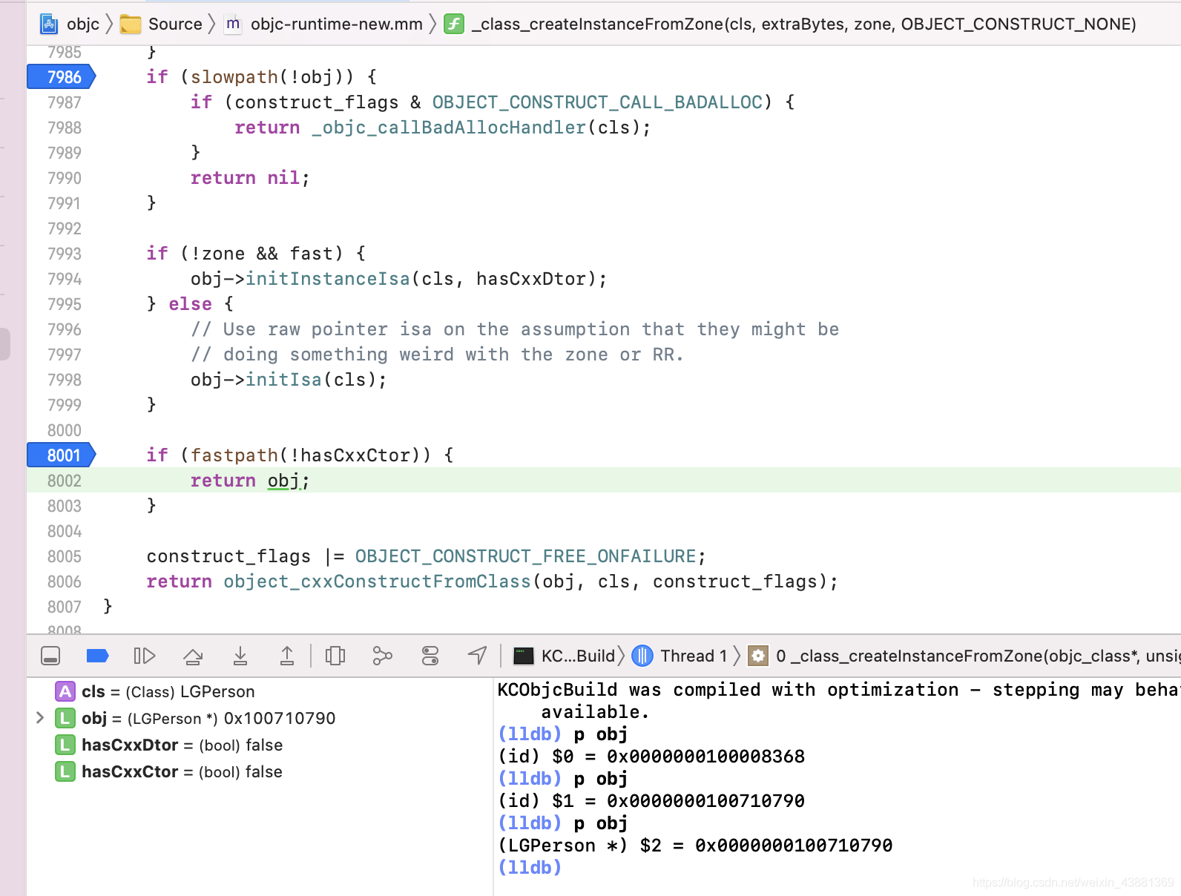
Task: Continue program execution
Action: pos(144,656)
